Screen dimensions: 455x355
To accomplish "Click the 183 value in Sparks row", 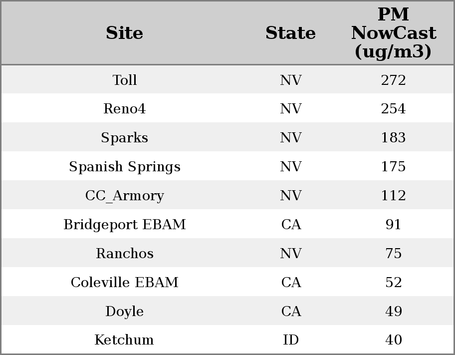I will 393,138.
